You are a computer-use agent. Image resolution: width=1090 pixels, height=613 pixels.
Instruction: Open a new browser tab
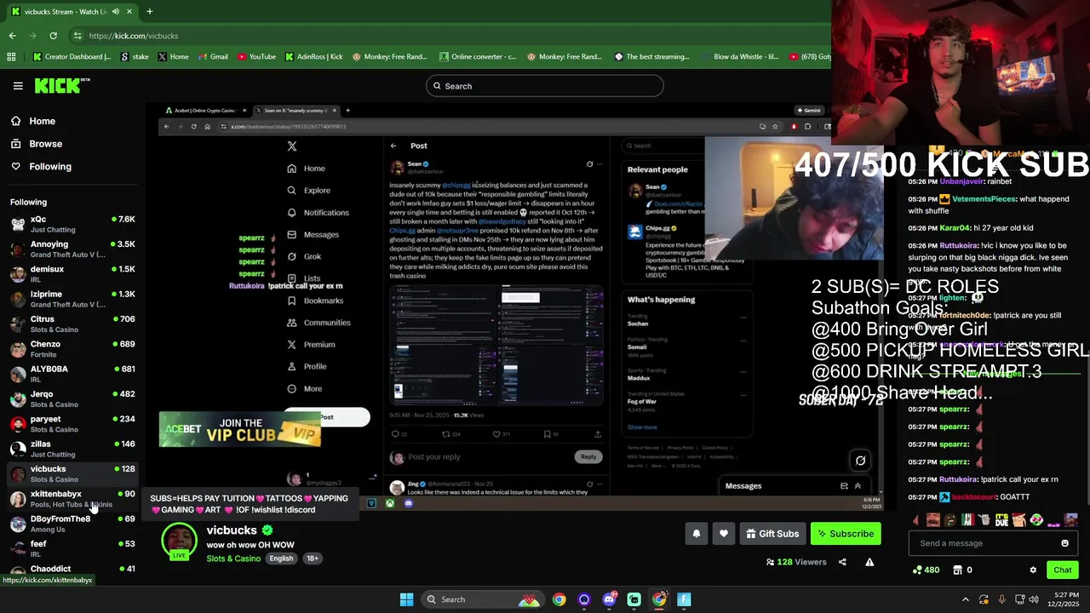[x=149, y=12]
